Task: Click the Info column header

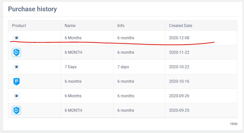Action: 121,25
